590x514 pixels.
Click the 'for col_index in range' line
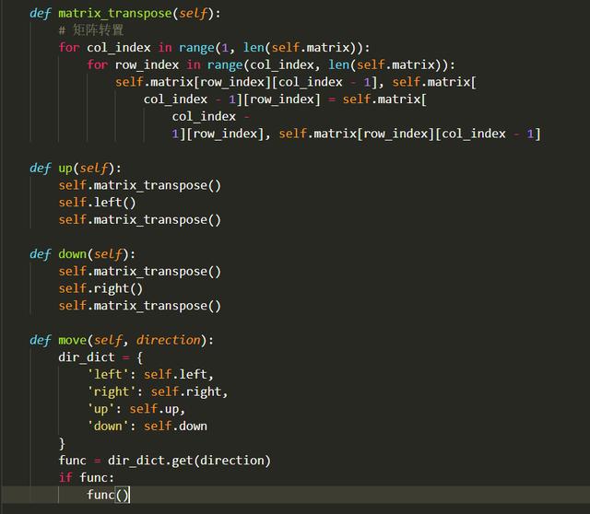214,48
